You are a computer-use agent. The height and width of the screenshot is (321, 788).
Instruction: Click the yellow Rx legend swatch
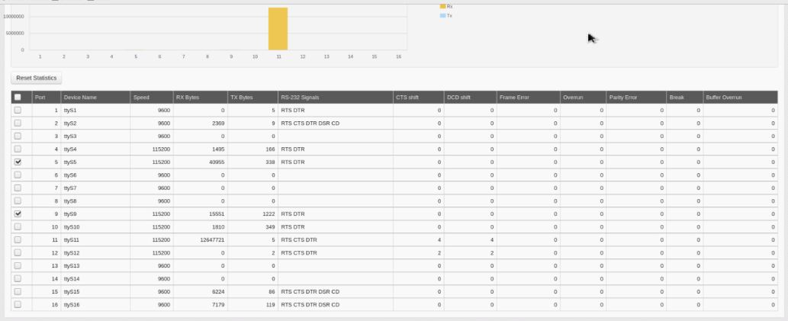[442, 6]
